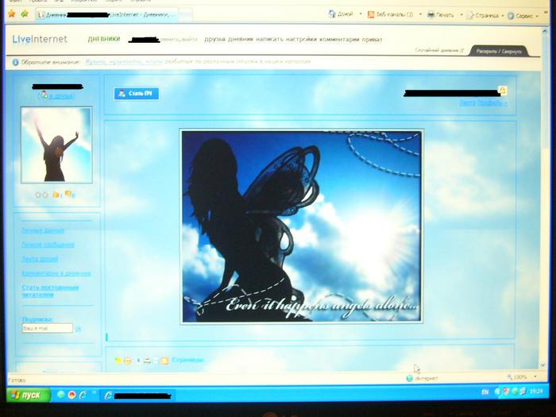Click the orange thumbs-up icon under the avatar
The image size is (556, 417).
point(56,195)
